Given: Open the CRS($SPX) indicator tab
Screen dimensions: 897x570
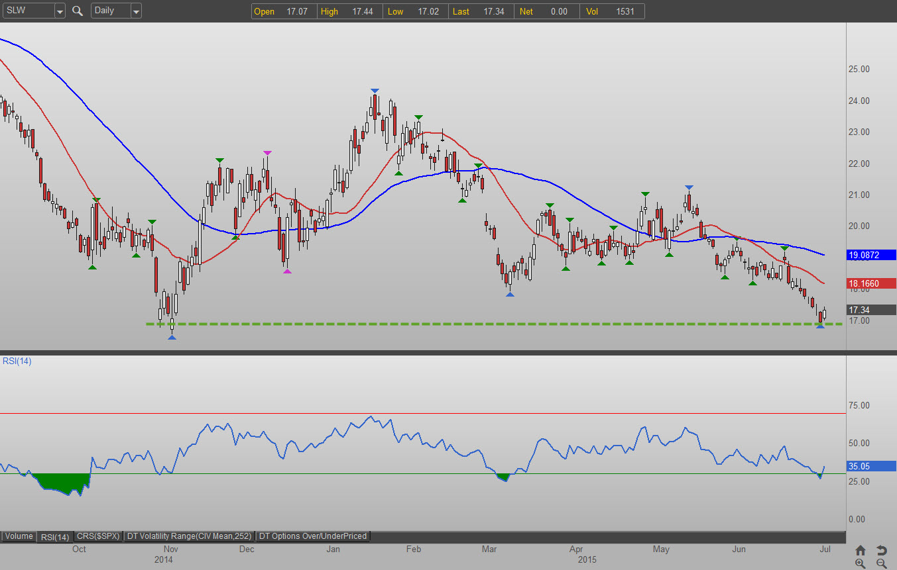Looking at the screenshot, I should (98, 536).
